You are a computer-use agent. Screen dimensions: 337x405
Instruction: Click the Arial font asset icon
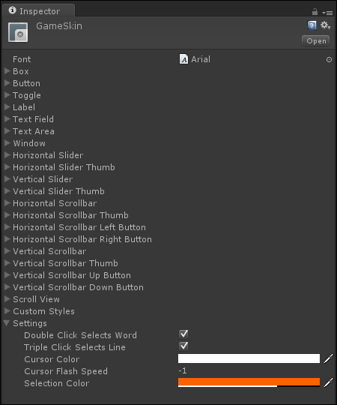[x=183, y=59]
